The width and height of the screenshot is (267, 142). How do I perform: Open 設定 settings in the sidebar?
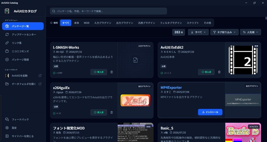click(23, 128)
